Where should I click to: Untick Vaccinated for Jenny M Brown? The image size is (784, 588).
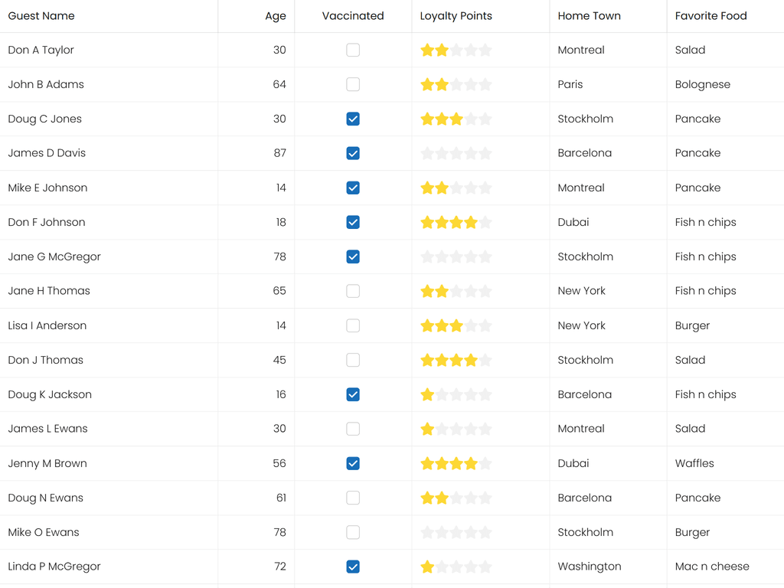coord(353,464)
